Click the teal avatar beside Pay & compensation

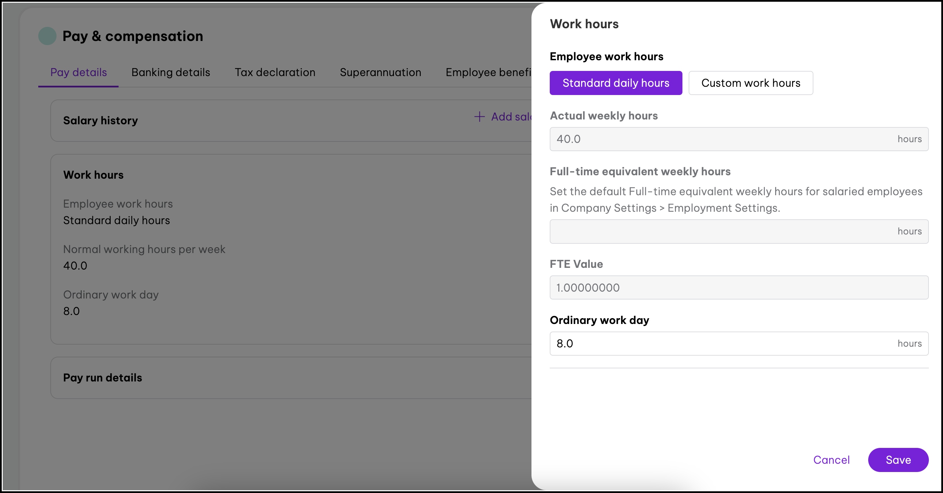click(47, 36)
